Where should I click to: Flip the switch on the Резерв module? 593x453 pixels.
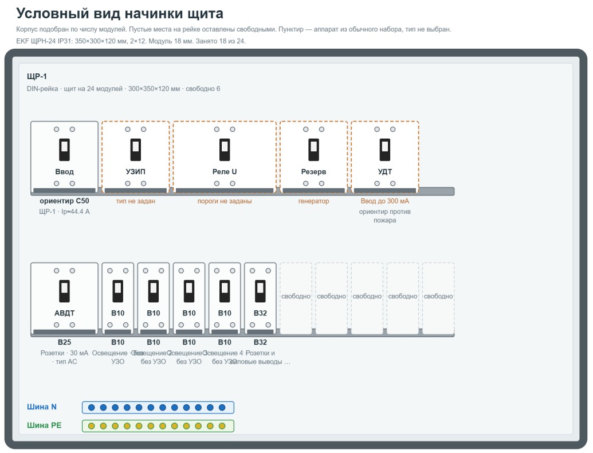click(x=313, y=150)
